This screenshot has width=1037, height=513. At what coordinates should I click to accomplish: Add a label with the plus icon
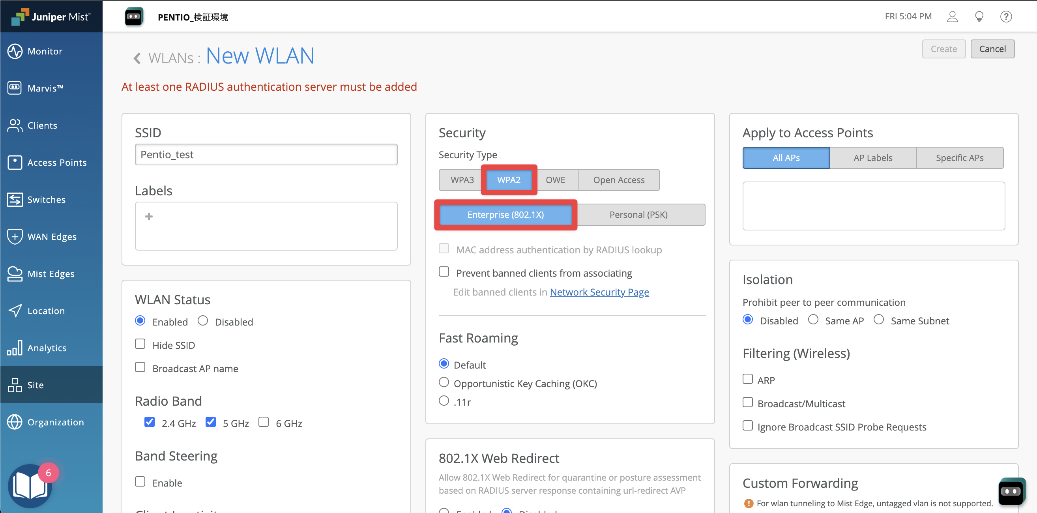coord(149,217)
